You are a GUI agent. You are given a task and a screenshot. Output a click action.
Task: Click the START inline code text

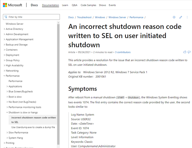[x=121, y=98]
